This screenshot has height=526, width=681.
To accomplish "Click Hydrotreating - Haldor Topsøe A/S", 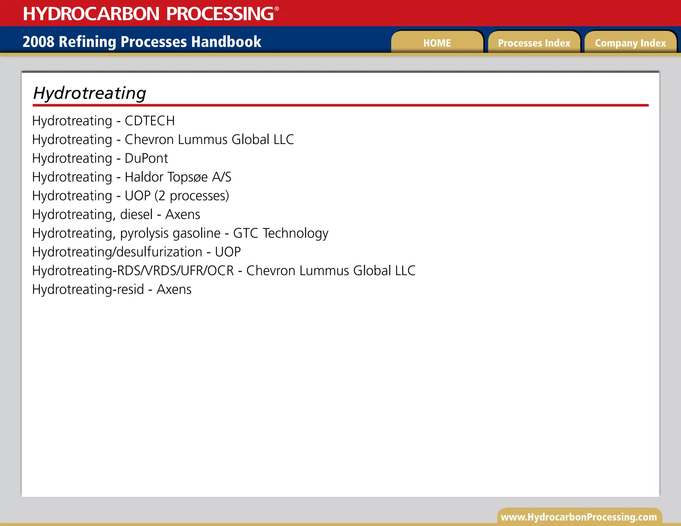I will (132, 177).
